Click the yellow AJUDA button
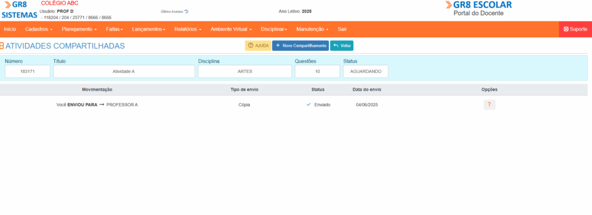Image resolution: width=592 pixels, height=215 pixels. tap(258, 46)
